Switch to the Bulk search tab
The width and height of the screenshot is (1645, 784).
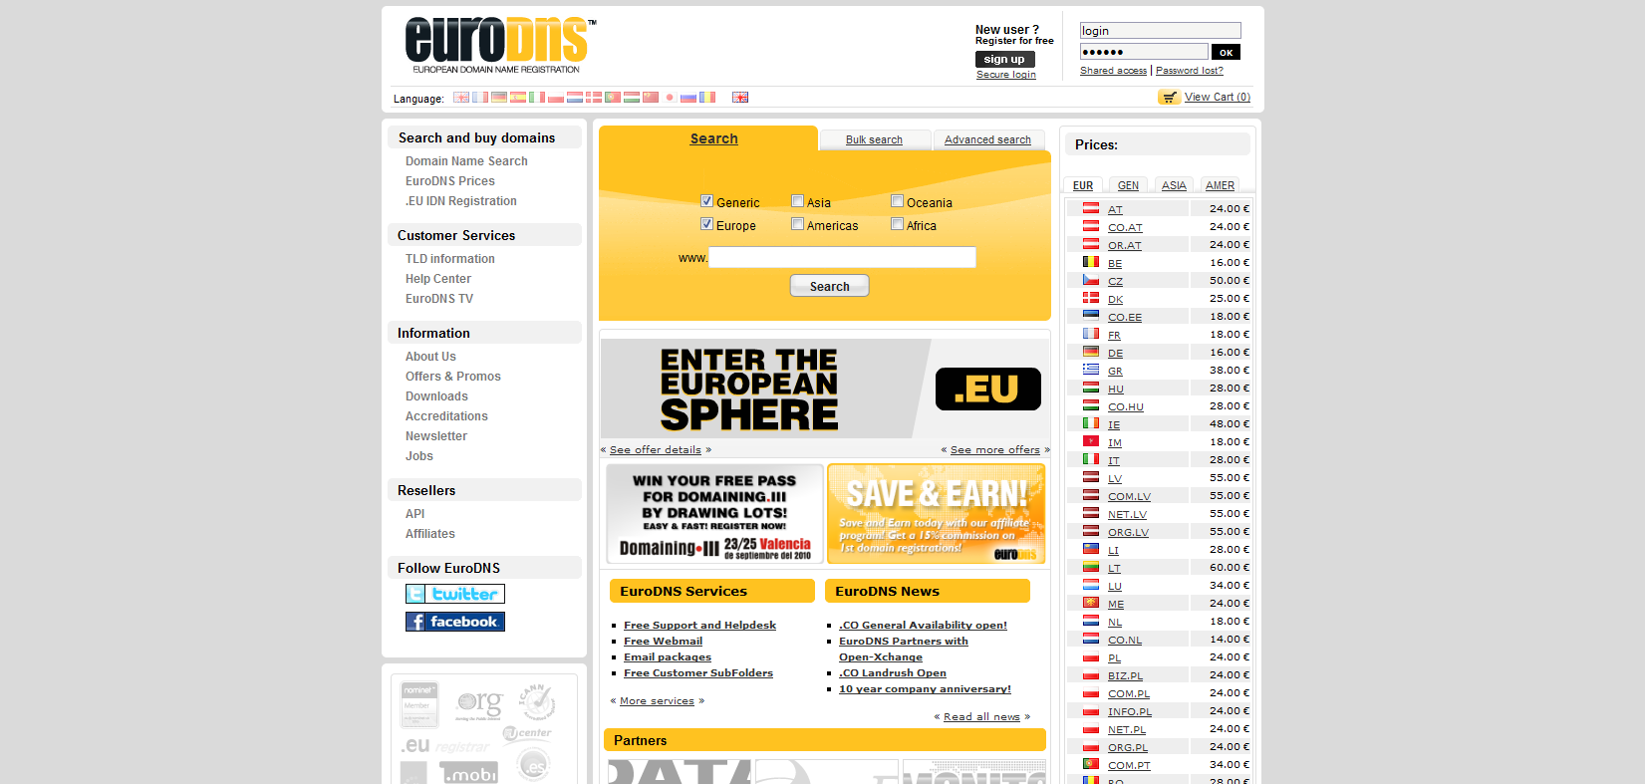(874, 140)
